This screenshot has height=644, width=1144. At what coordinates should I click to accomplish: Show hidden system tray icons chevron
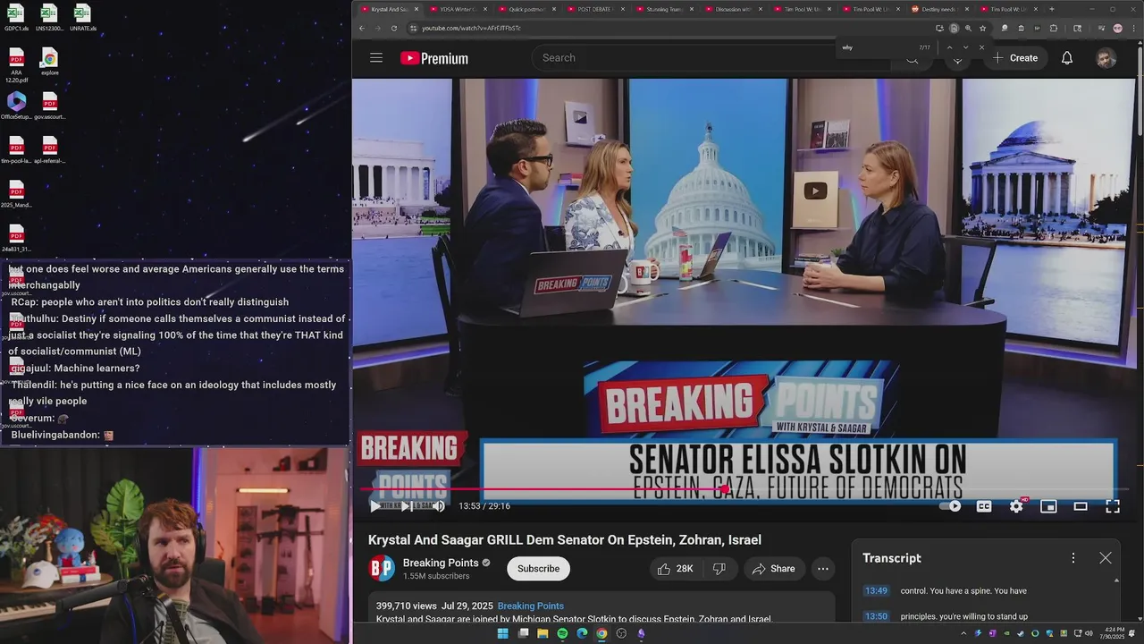[963, 633]
